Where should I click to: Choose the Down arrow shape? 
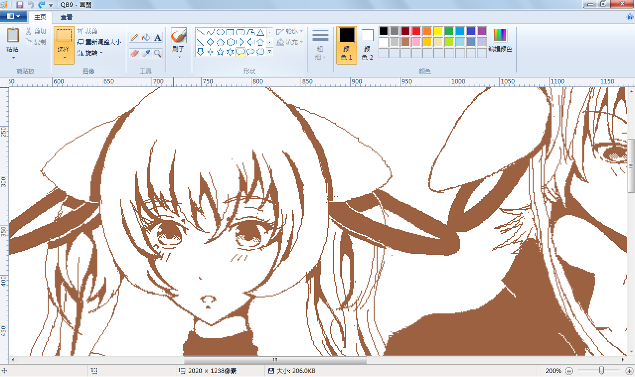201,52
